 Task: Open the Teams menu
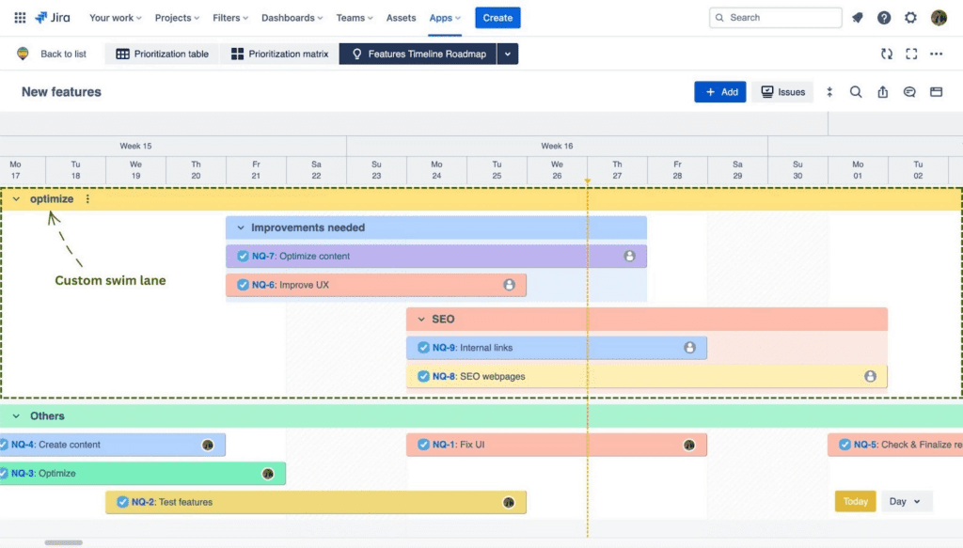point(355,18)
